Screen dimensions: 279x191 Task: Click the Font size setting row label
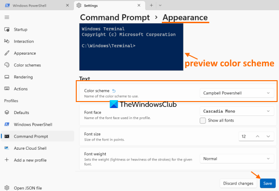[x=93, y=134]
